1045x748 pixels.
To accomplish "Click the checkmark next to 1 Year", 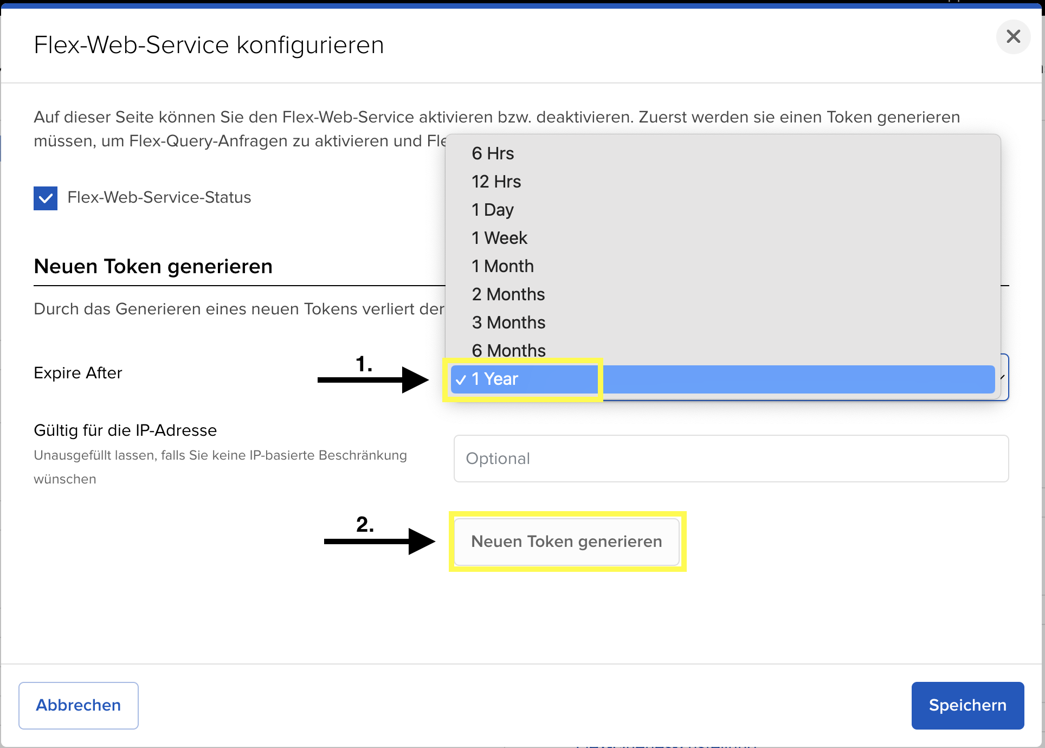I will tap(461, 379).
